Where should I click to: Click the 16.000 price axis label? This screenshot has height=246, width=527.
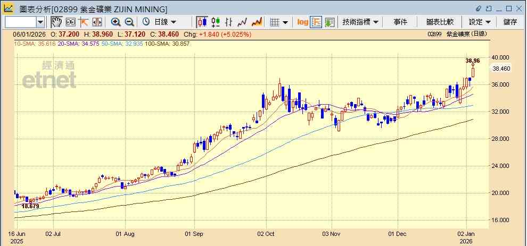(x=501, y=220)
